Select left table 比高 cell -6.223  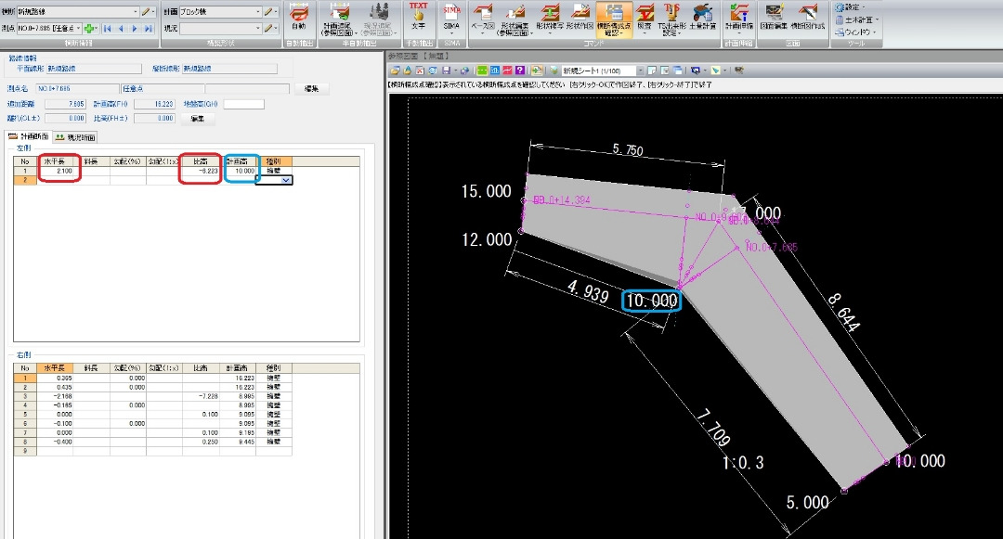point(201,171)
